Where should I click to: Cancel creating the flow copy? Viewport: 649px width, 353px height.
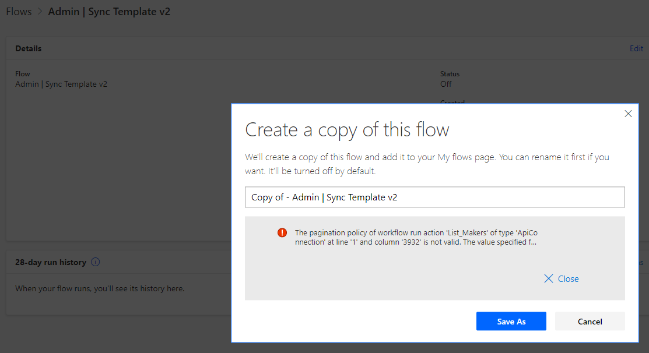click(590, 321)
